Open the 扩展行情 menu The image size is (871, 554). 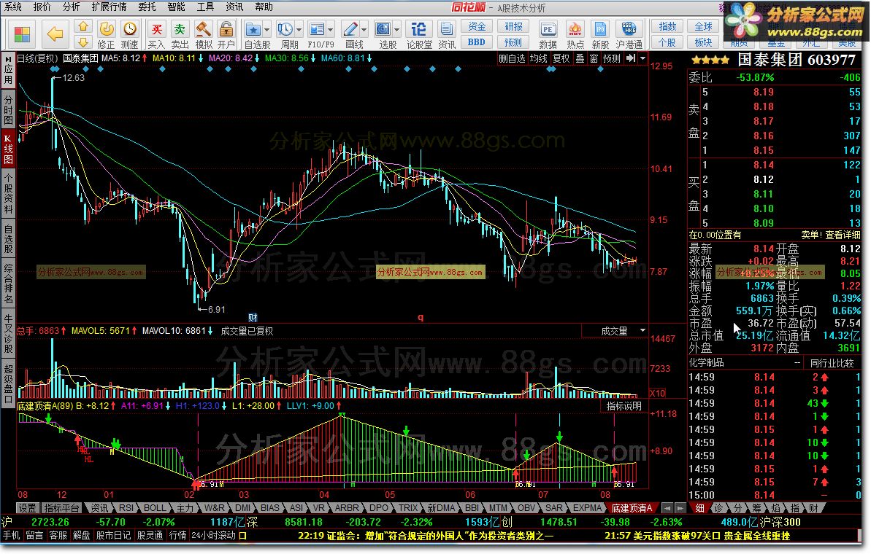(x=109, y=7)
